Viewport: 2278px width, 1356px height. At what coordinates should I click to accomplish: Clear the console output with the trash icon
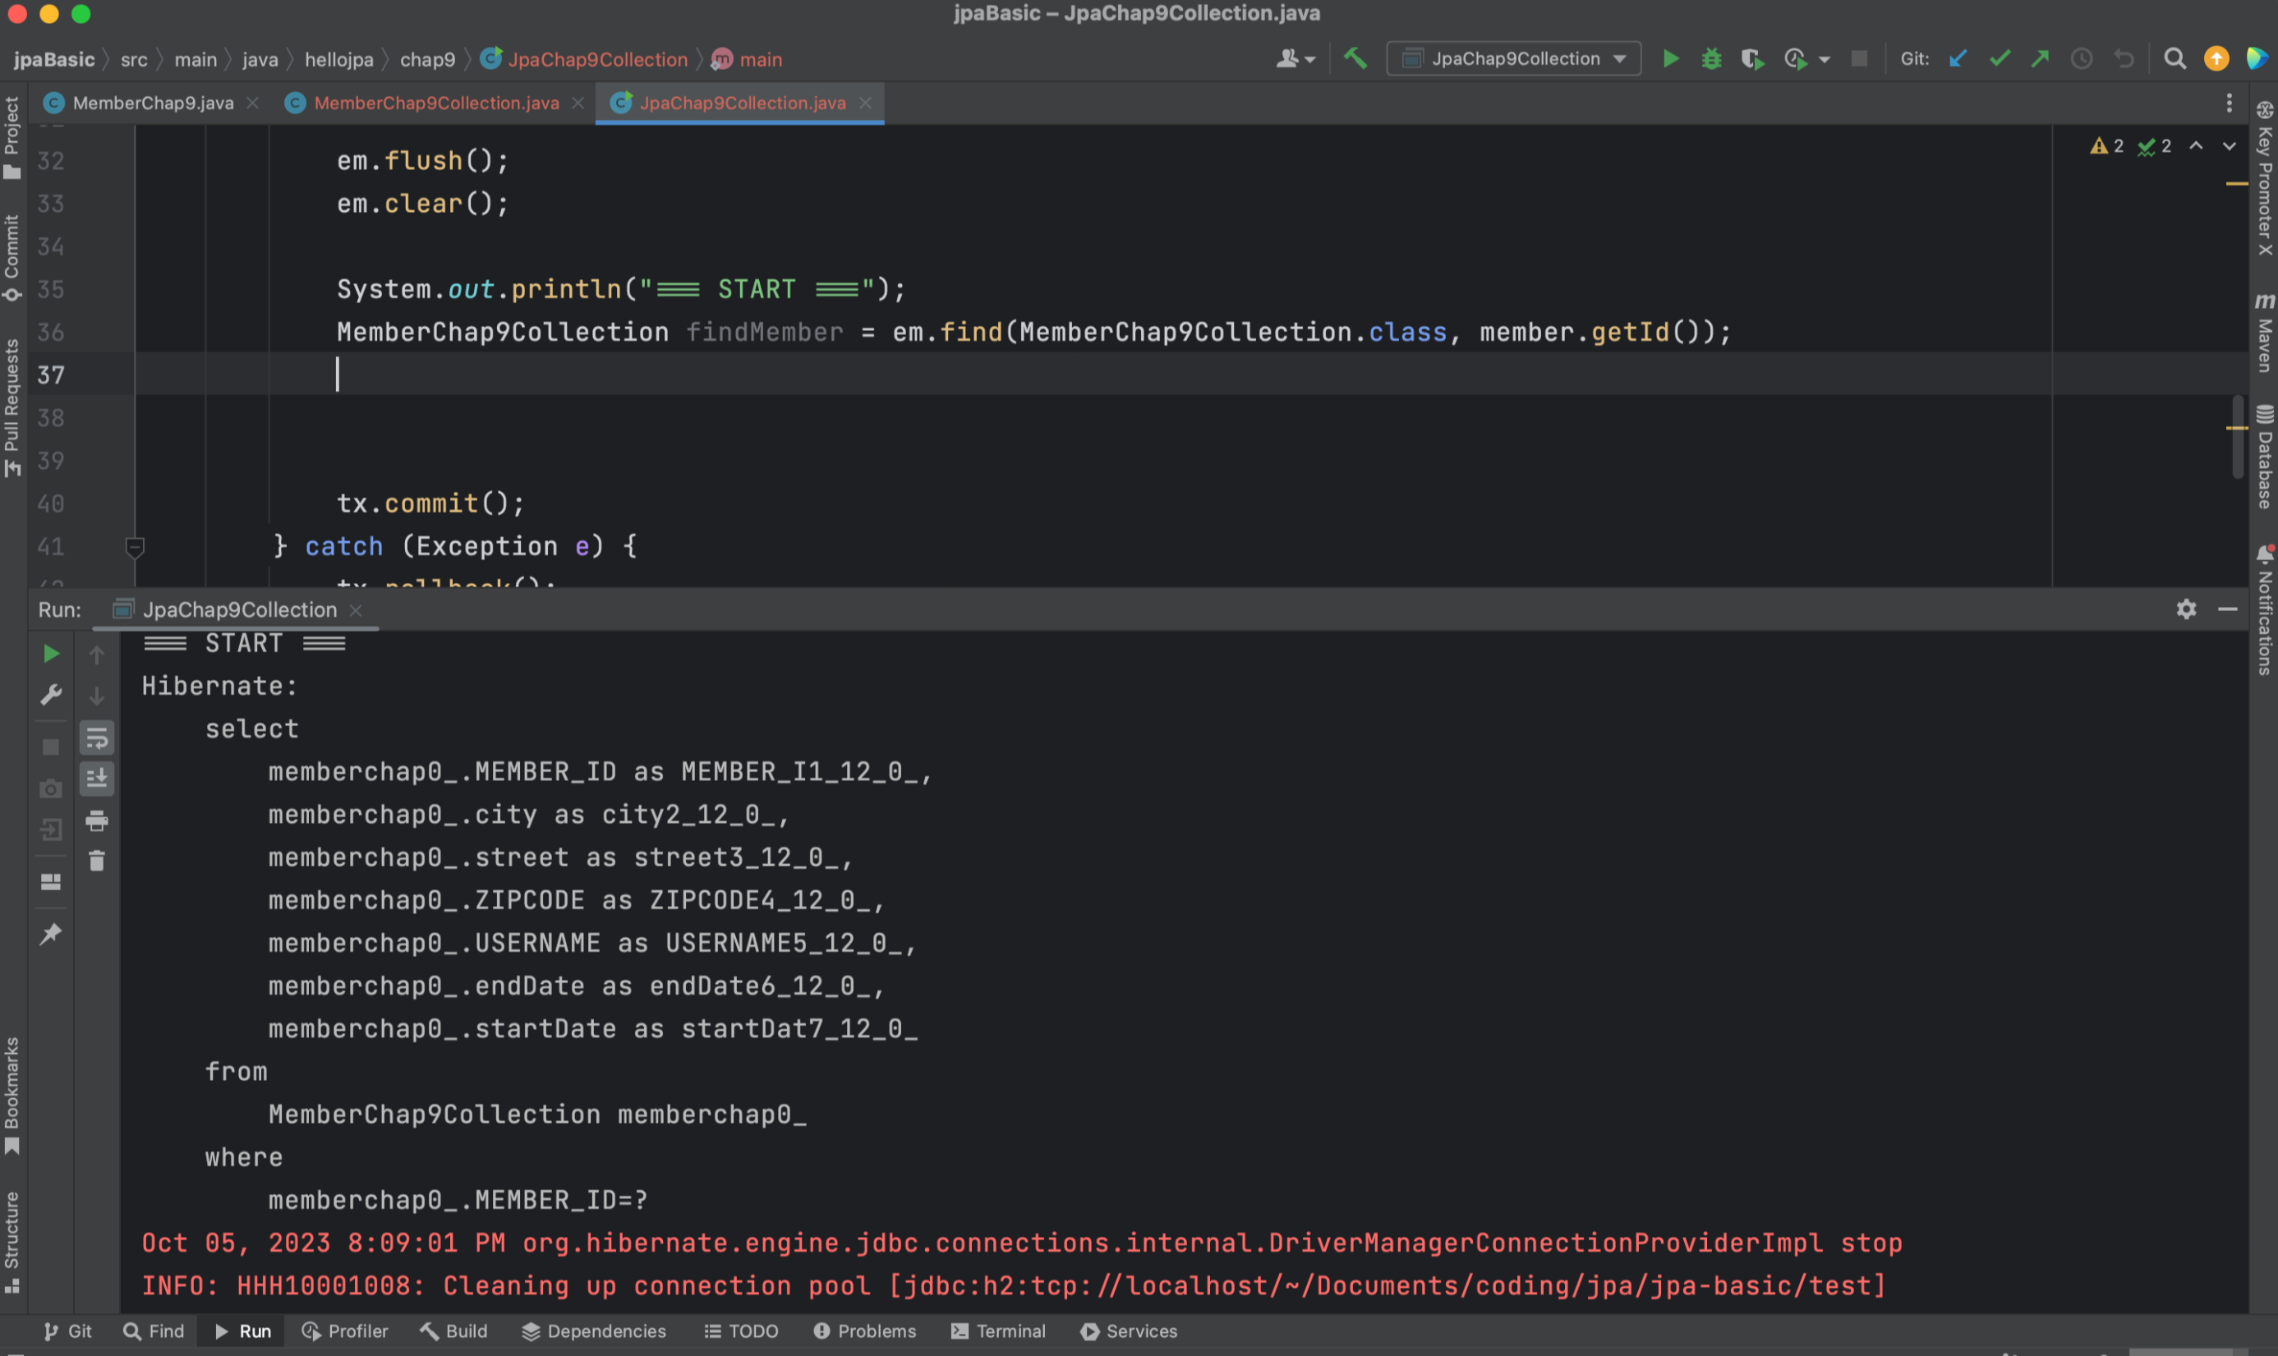(97, 861)
